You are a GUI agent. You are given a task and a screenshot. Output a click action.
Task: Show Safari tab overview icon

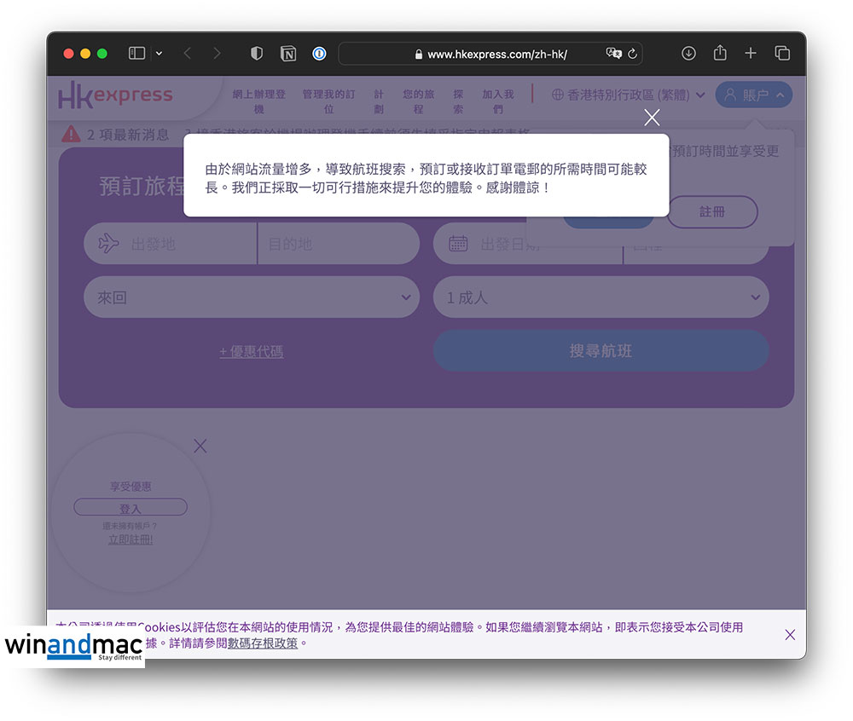(x=782, y=54)
